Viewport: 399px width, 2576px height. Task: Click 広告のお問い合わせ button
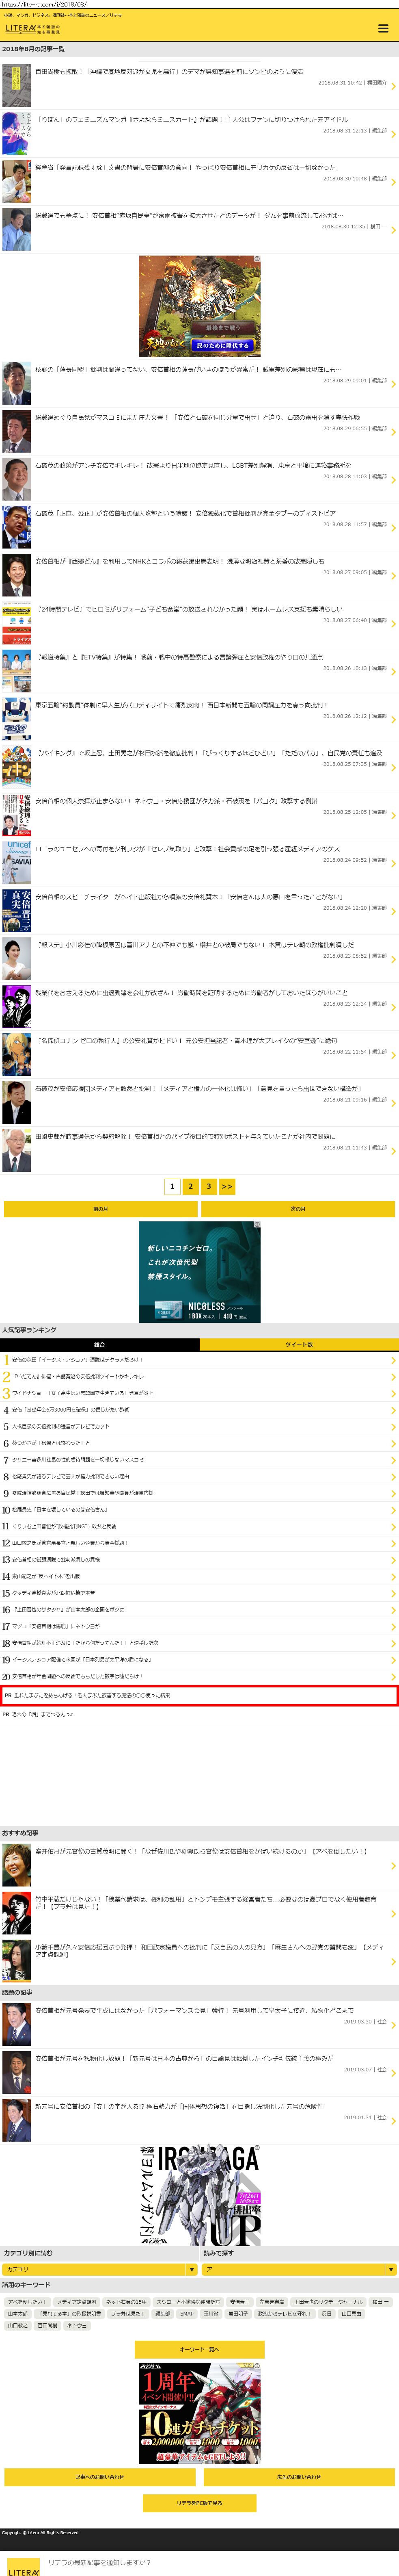[x=299, y=2477]
